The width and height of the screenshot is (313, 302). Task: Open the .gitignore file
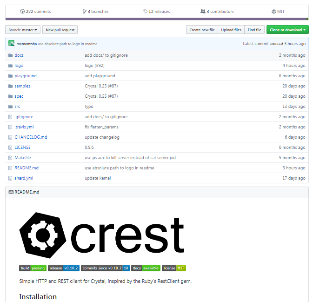click(24, 117)
